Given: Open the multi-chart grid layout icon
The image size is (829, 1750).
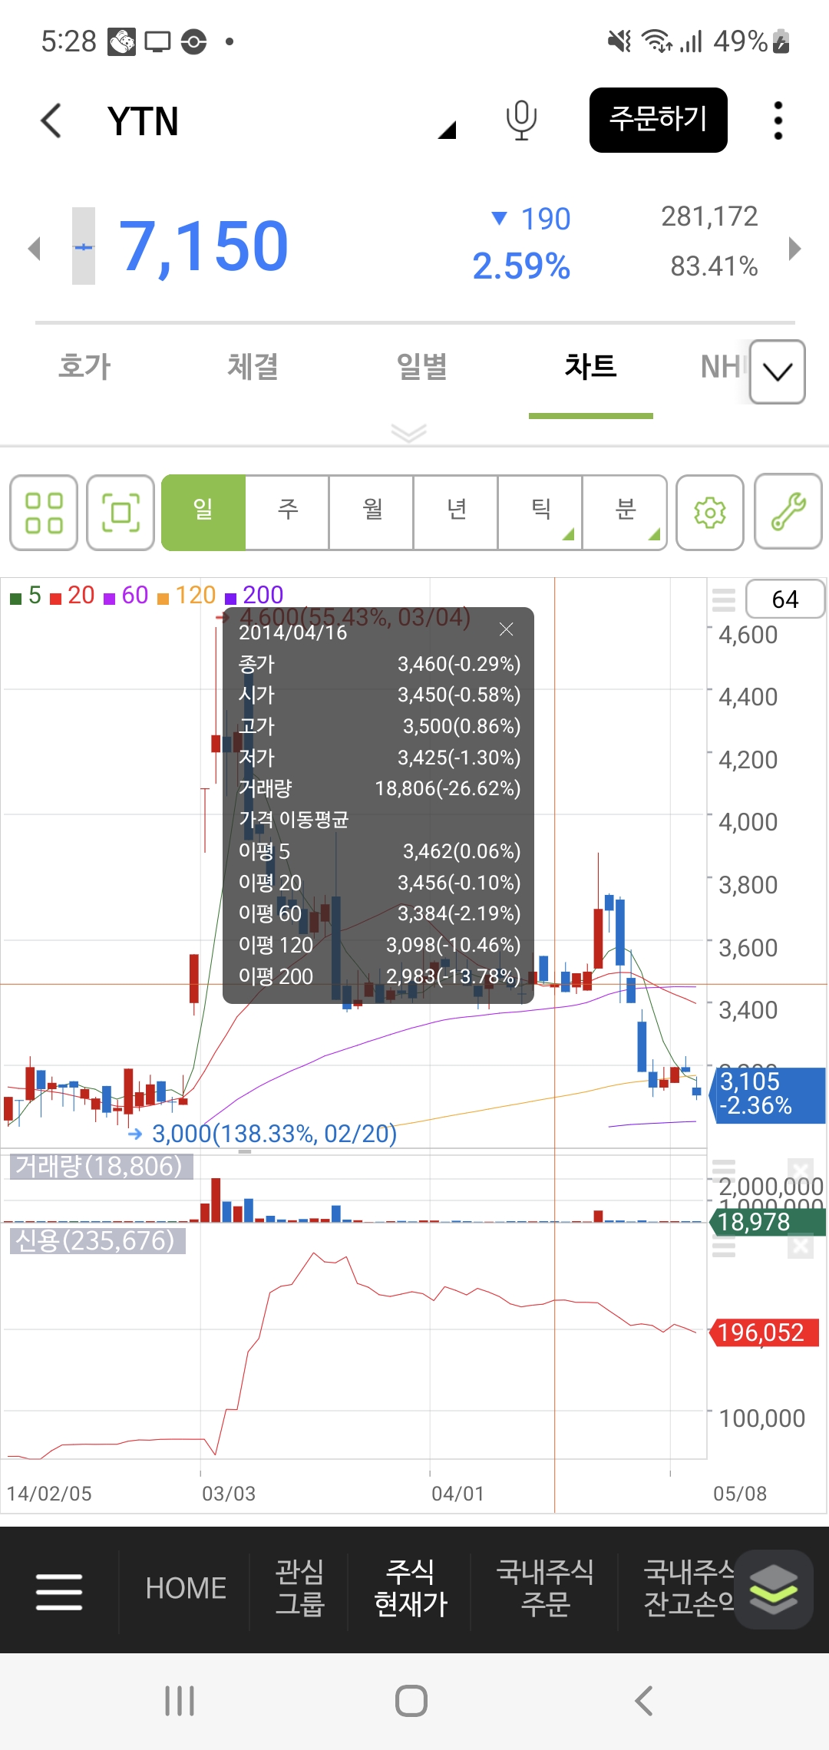Looking at the screenshot, I should point(44,513).
